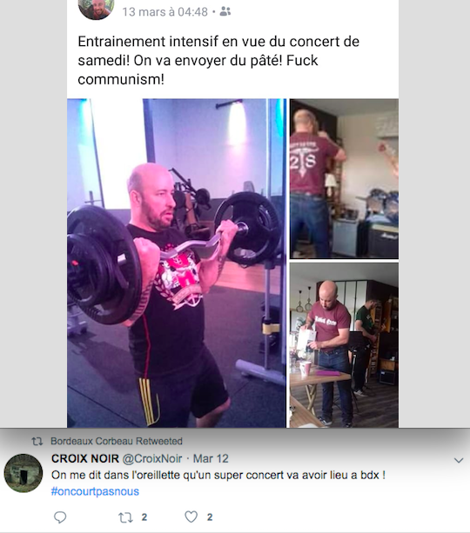Click the reply speech bubble icon
Image resolution: width=470 pixels, height=533 pixels.
click(60, 517)
